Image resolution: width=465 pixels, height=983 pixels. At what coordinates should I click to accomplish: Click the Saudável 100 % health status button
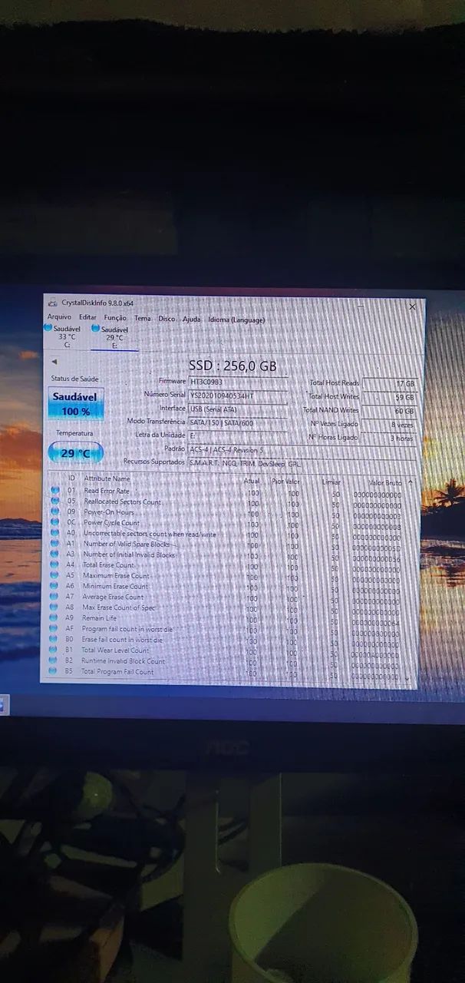click(75, 404)
